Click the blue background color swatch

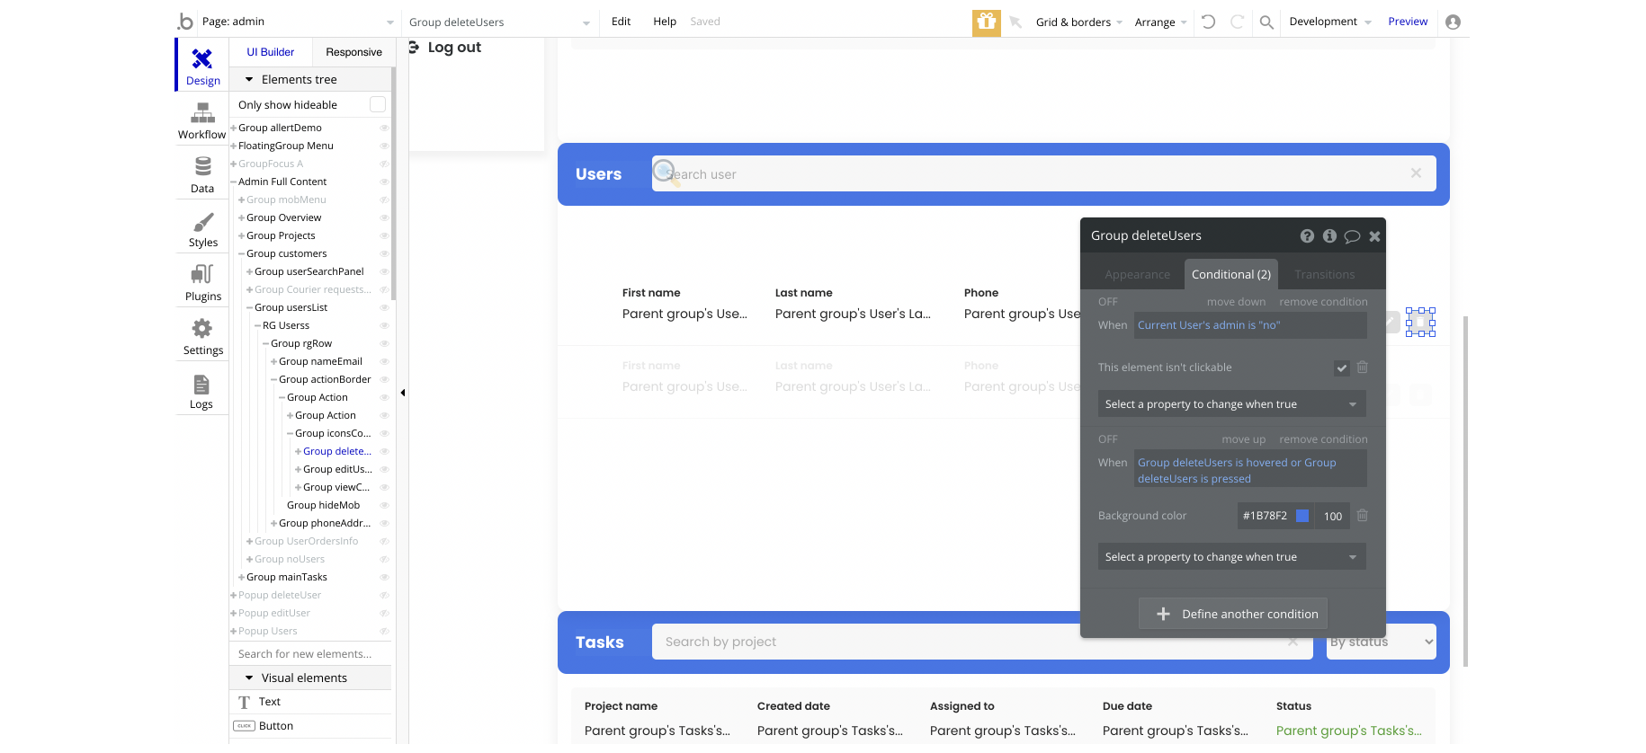click(x=1302, y=516)
